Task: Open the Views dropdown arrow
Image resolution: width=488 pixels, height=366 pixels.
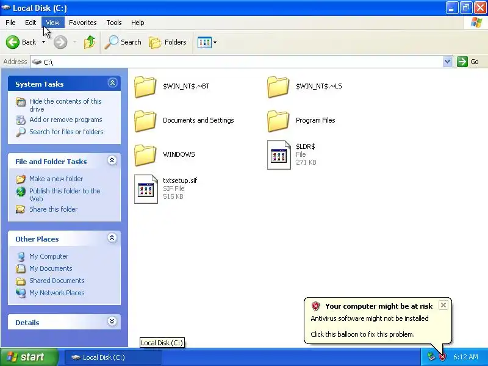Action: pos(215,42)
